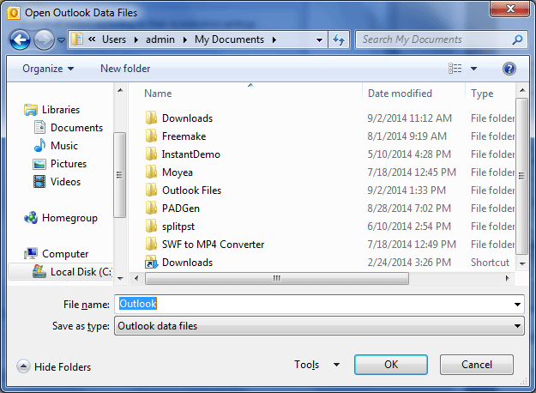The height and width of the screenshot is (393, 536).
Task: Click the horizontal scrollbar thumb in file list
Action: (x=277, y=278)
